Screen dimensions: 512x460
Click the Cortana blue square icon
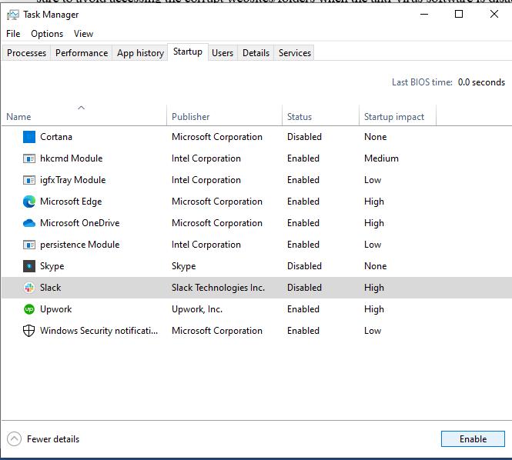pos(29,137)
